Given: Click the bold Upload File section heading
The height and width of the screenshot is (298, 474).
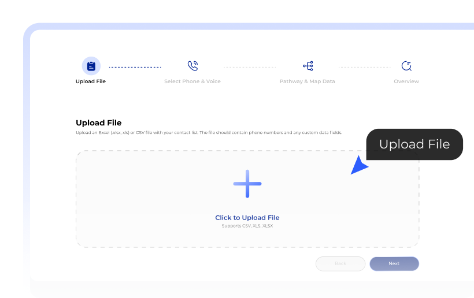Looking at the screenshot, I should pos(99,122).
